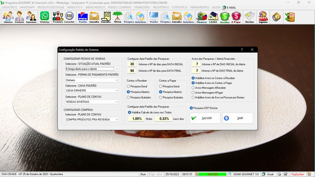Click the Multa 1,00% field
Viewport: 315px width, 177px height.
tap(136, 119)
